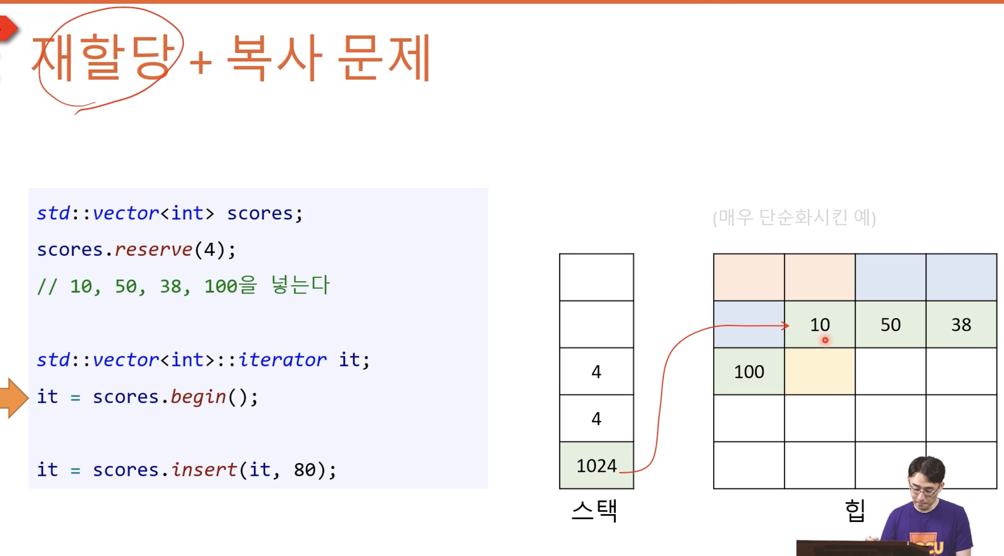Click the 힙 label under the heap
This screenshot has width=1004, height=556.
click(x=855, y=510)
